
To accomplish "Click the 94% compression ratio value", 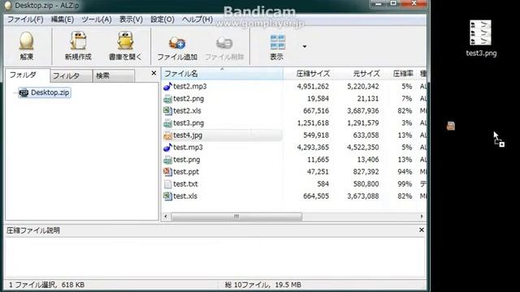I will (x=405, y=172).
